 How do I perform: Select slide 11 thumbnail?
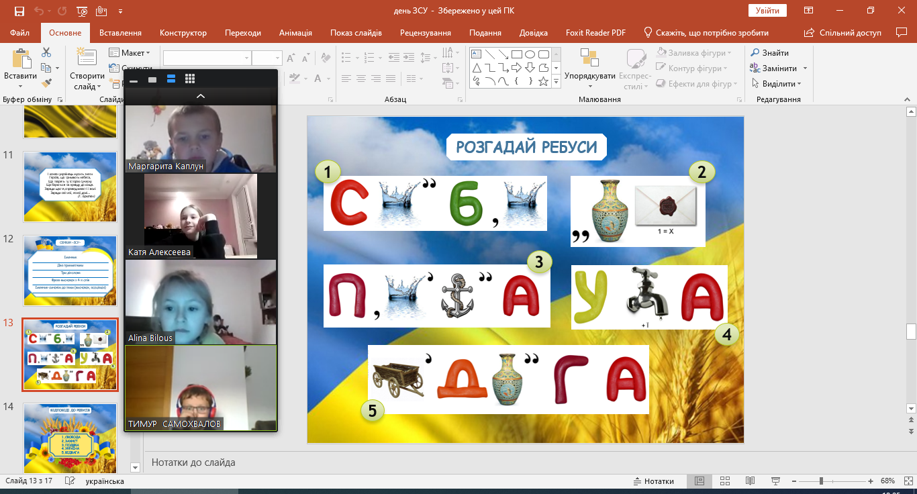70,187
